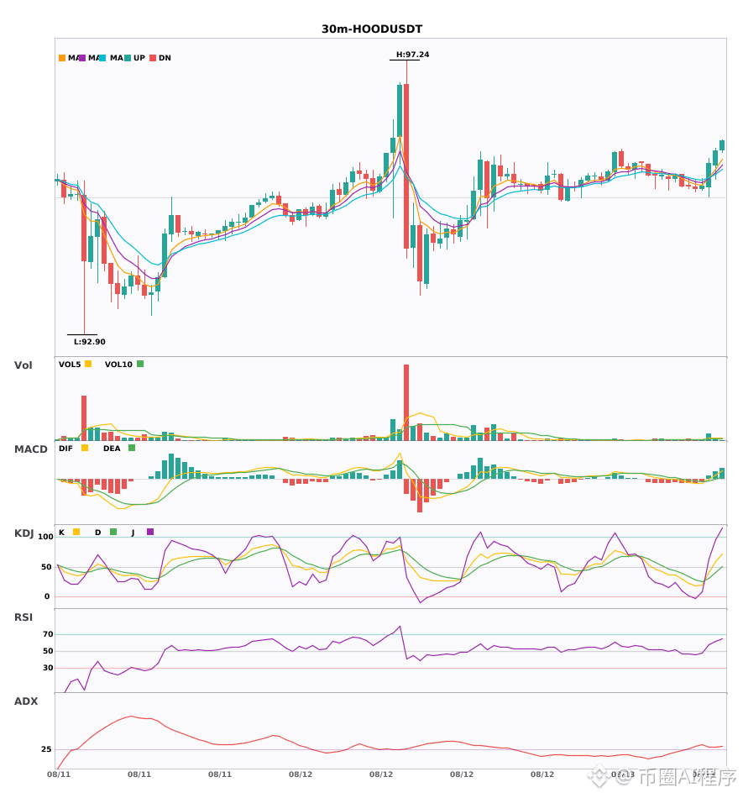The width and height of the screenshot is (743, 798).
Task: Select the red DN legend swatch
Action: tap(153, 58)
